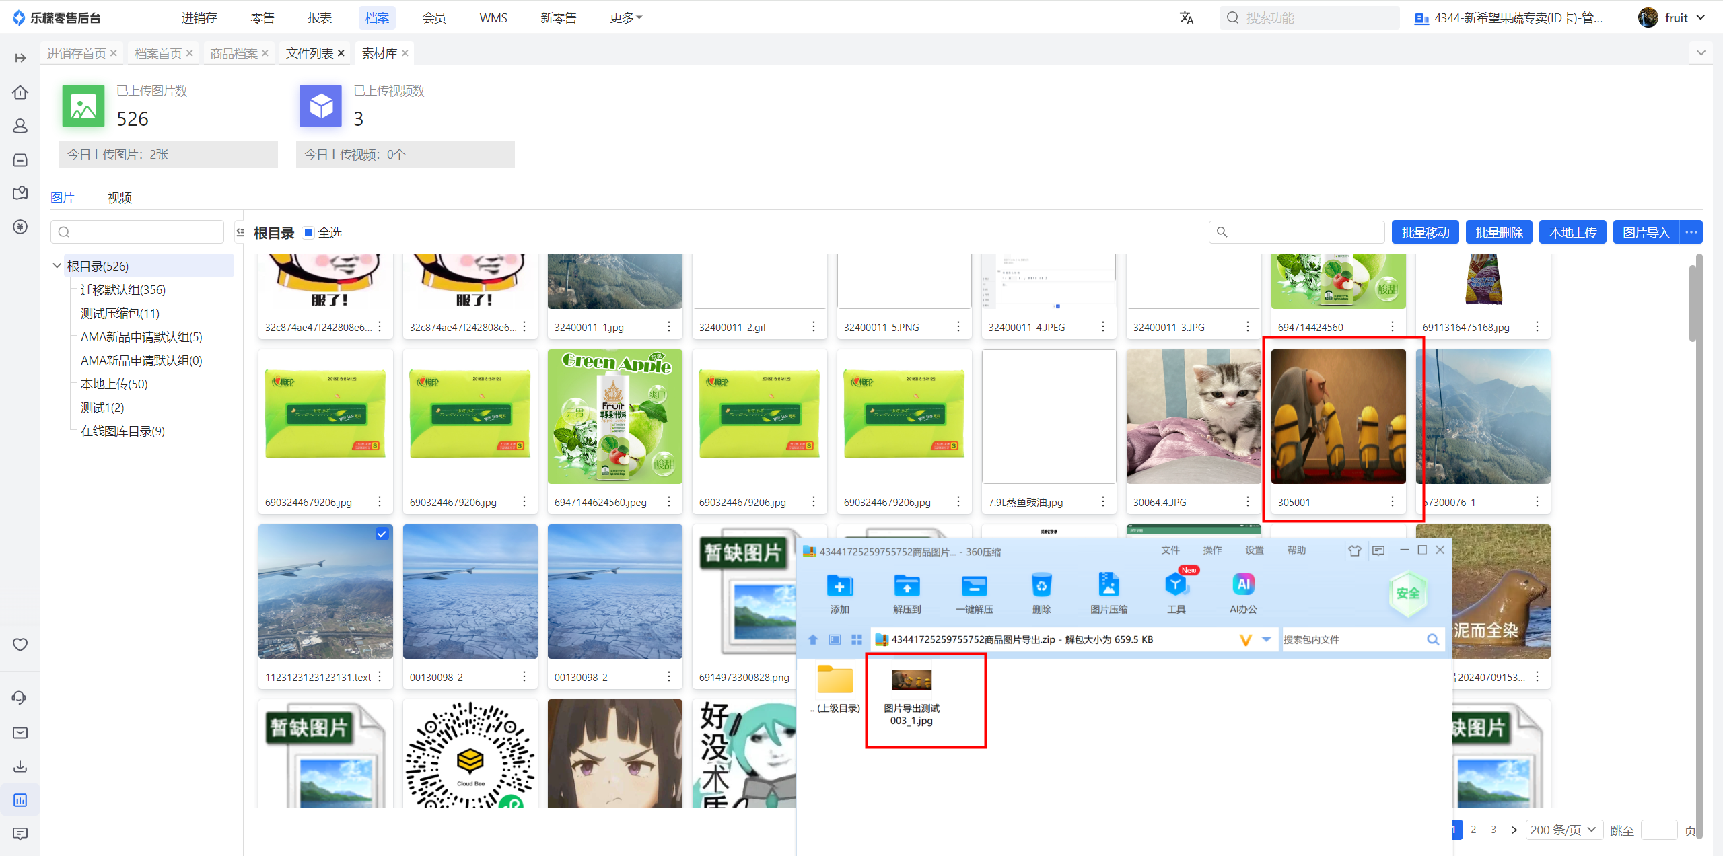Image resolution: width=1723 pixels, height=856 pixels.
Task: Click the 批量移动 button
Action: (1426, 232)
